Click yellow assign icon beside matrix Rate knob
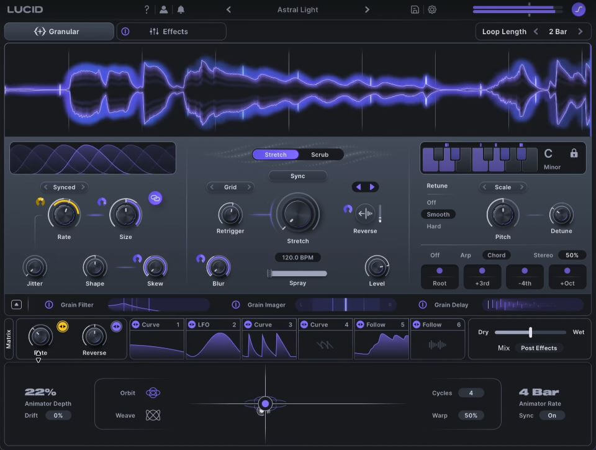The width and height of the screenshot is (596, 450). [x=62, y=326]
